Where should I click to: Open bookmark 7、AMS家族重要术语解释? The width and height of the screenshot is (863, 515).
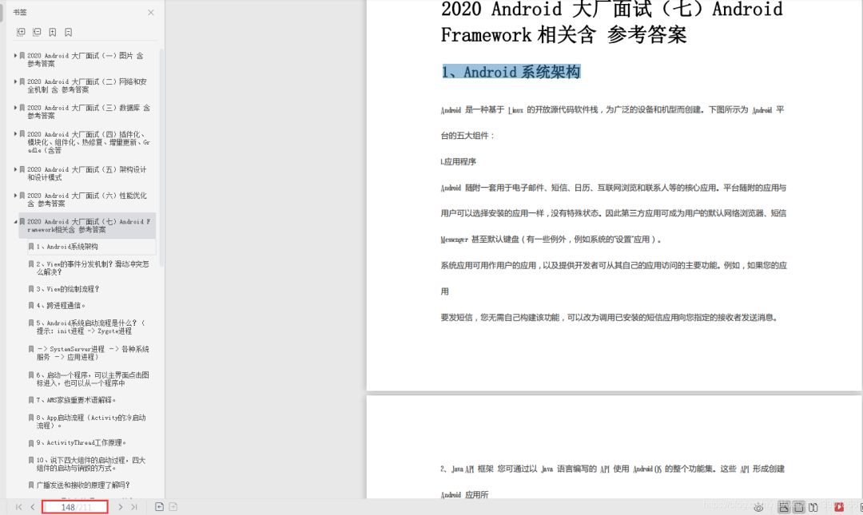76,400
